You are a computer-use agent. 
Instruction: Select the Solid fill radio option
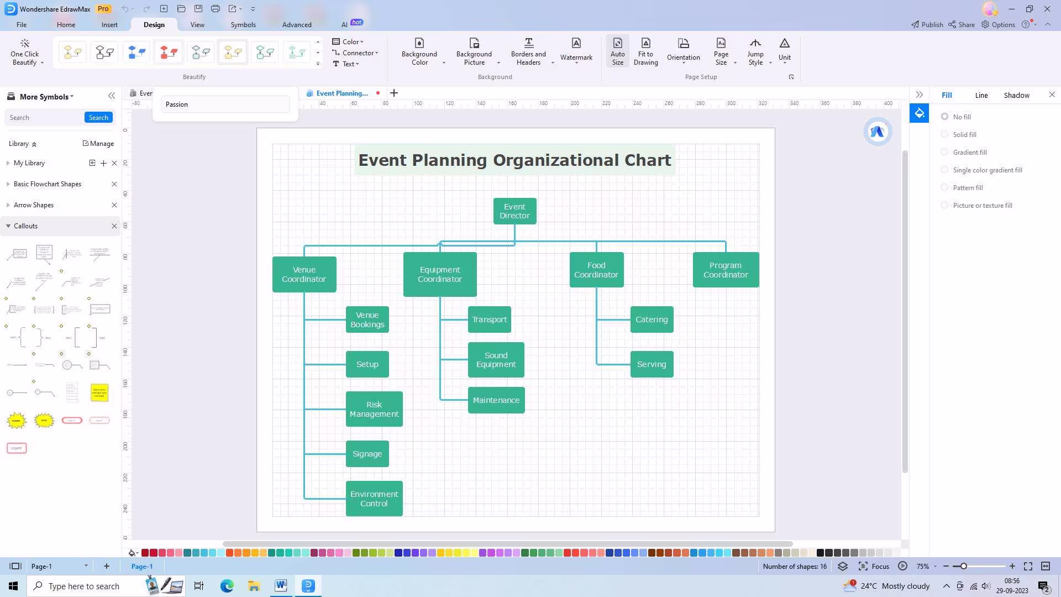(x=944, y=134)
